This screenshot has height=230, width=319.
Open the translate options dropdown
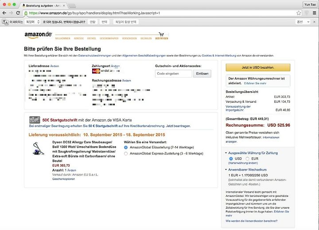[x=303, y=22]
